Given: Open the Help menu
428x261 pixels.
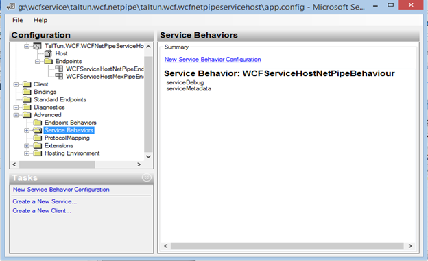Looking at the screenshot, I should point(40,20).
